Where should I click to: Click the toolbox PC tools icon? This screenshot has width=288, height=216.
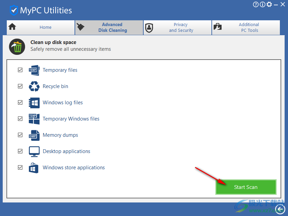[x=218, y=27]
